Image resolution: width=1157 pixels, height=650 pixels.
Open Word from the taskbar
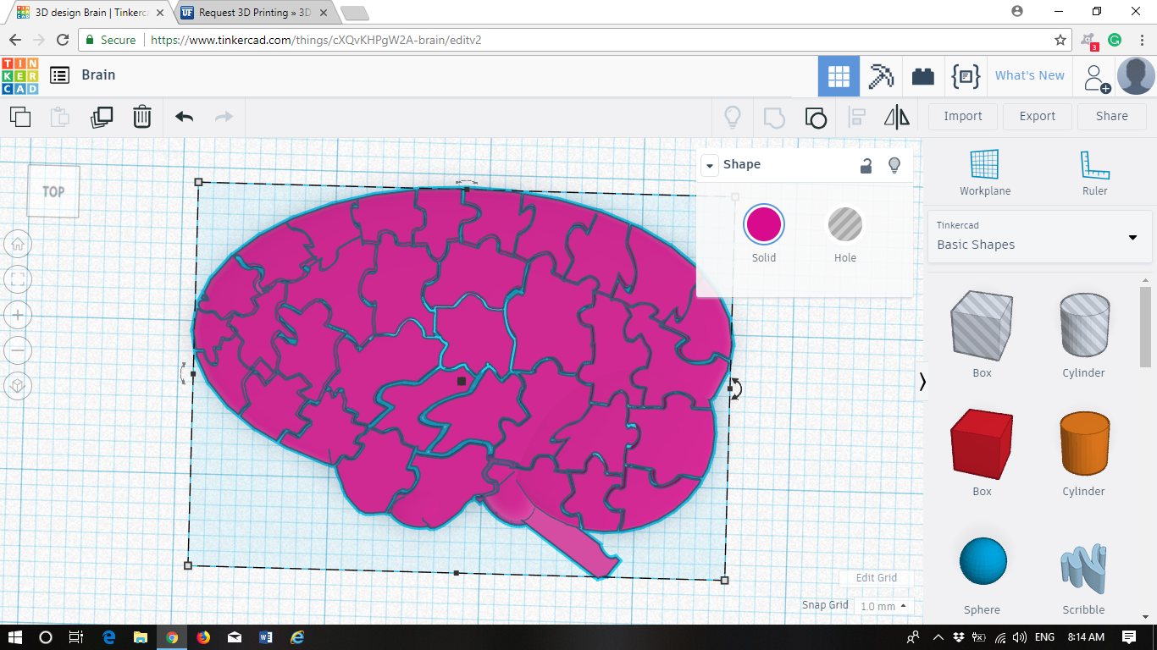265,636
